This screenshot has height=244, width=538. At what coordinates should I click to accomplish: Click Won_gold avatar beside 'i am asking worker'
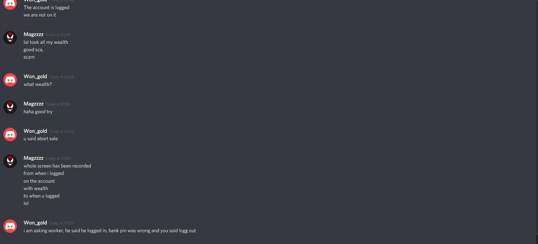(10, 226)
